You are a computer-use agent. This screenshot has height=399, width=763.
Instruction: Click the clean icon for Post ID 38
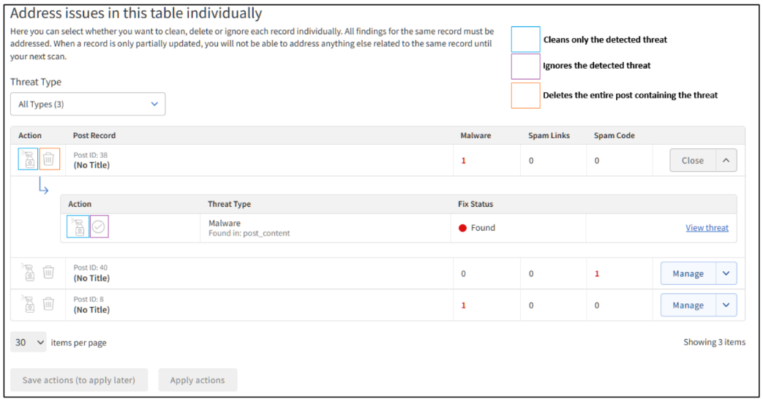[x=28, y=159]
